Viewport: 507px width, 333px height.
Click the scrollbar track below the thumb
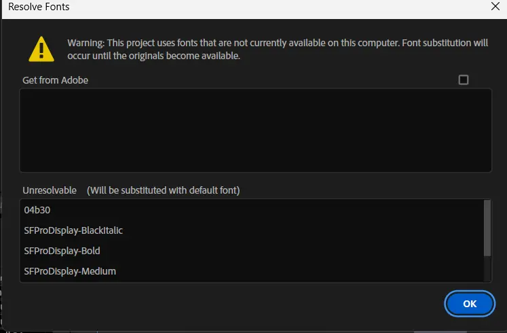pos(487,268)
